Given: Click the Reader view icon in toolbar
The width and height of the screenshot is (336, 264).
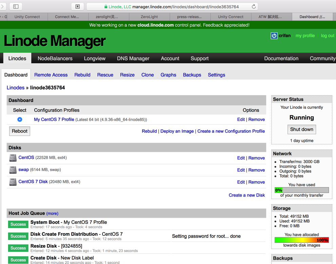Looking at the screenshot, I should (78, 6).
